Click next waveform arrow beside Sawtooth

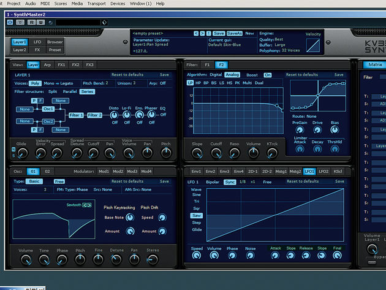89,205
